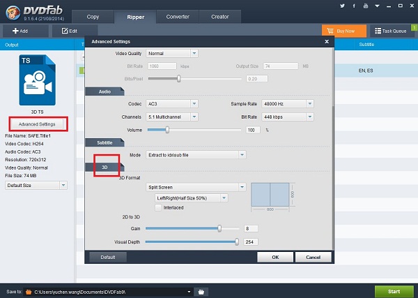Open the Task Queue
The width and height of the screenshot is (418, 298).
point(392,31)
